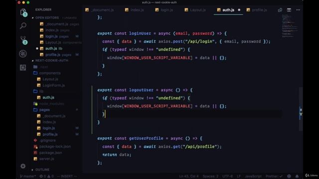The height and width of the screenshot is (179, 319).
Task: Click the feedback smiley in status bar
Action: 289,176
